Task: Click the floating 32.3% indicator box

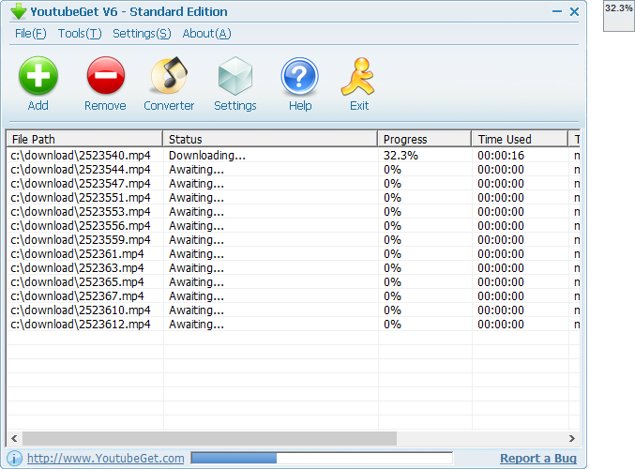Action: [618, 16]
